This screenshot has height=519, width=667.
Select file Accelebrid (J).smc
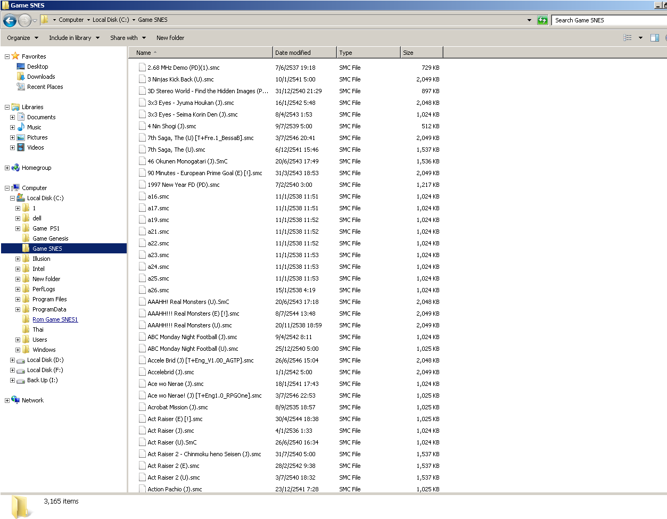tap(171, 372)
